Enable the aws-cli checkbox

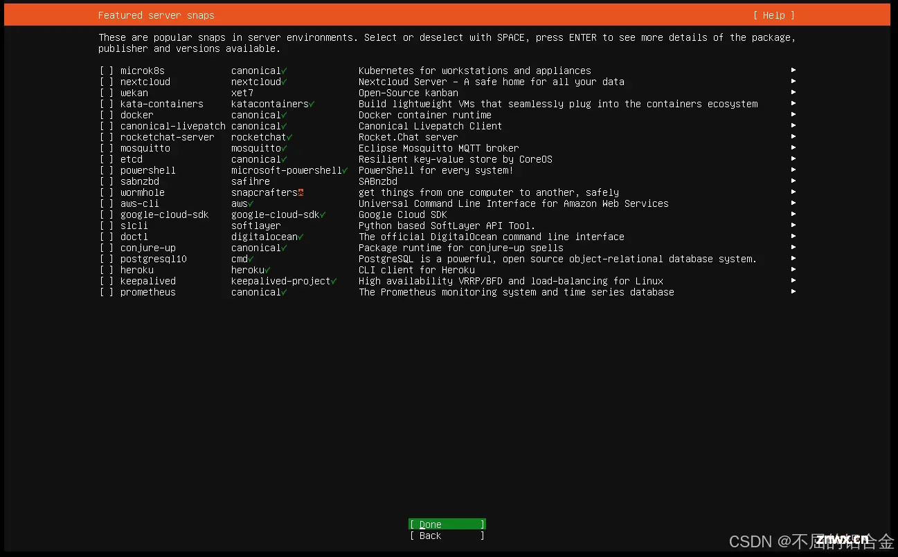tap(106, 203)
